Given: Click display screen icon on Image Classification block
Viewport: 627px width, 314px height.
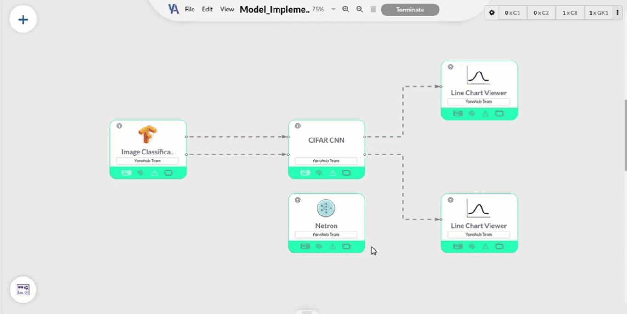Looking at the screenshot, I should (168, 173).
